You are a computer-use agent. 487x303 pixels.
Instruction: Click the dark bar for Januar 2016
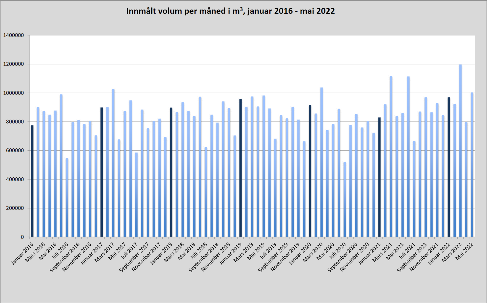[x=32, y=181]
